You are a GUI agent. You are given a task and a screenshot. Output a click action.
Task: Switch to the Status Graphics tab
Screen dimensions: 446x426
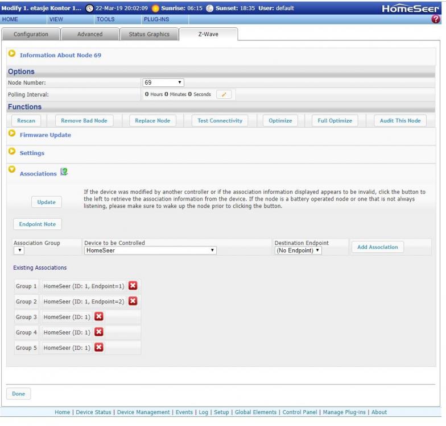click(x=149, y=34)
